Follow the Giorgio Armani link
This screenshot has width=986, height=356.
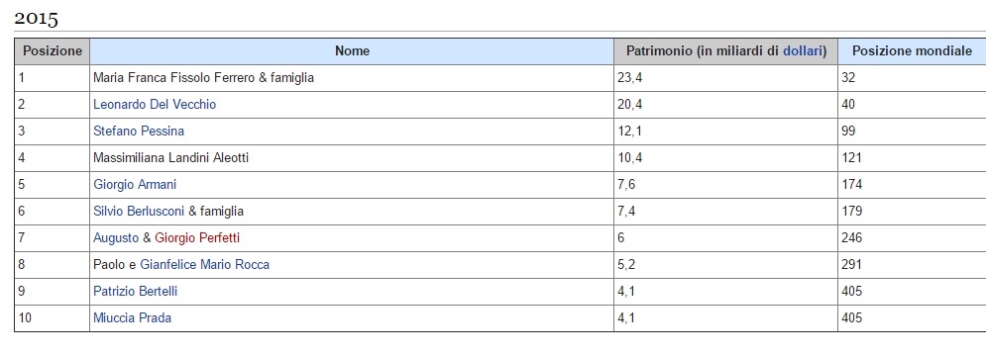[135, 185]
